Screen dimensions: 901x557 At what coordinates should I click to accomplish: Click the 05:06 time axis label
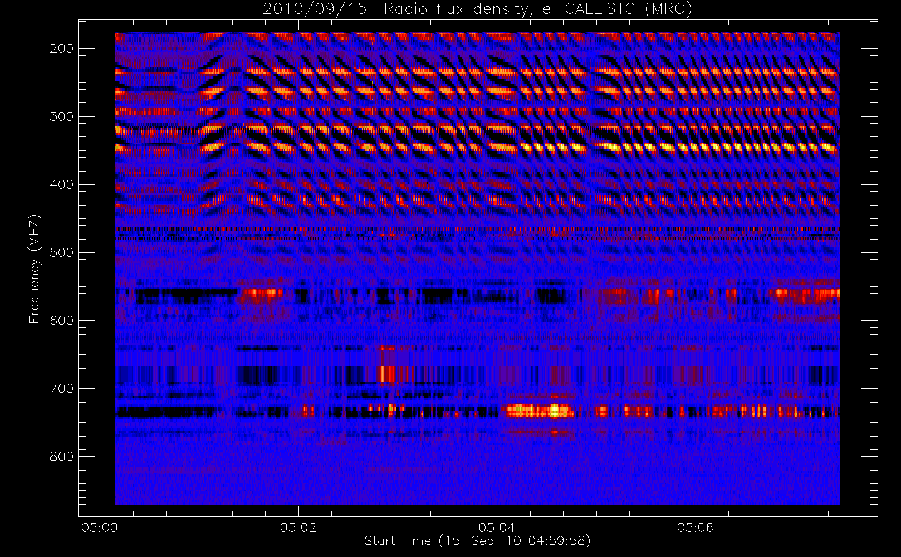click(695, 527)
